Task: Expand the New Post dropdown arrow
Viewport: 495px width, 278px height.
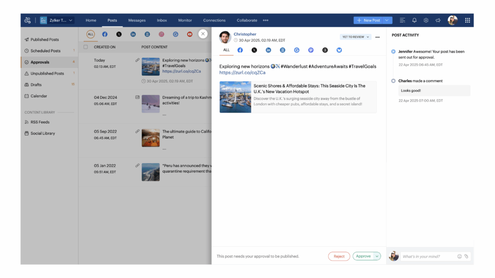Action: (x=387, y=20)
